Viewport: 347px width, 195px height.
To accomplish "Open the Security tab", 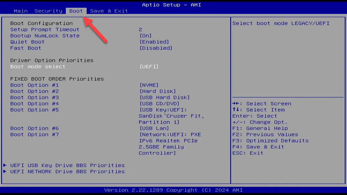I will (49, 11).
